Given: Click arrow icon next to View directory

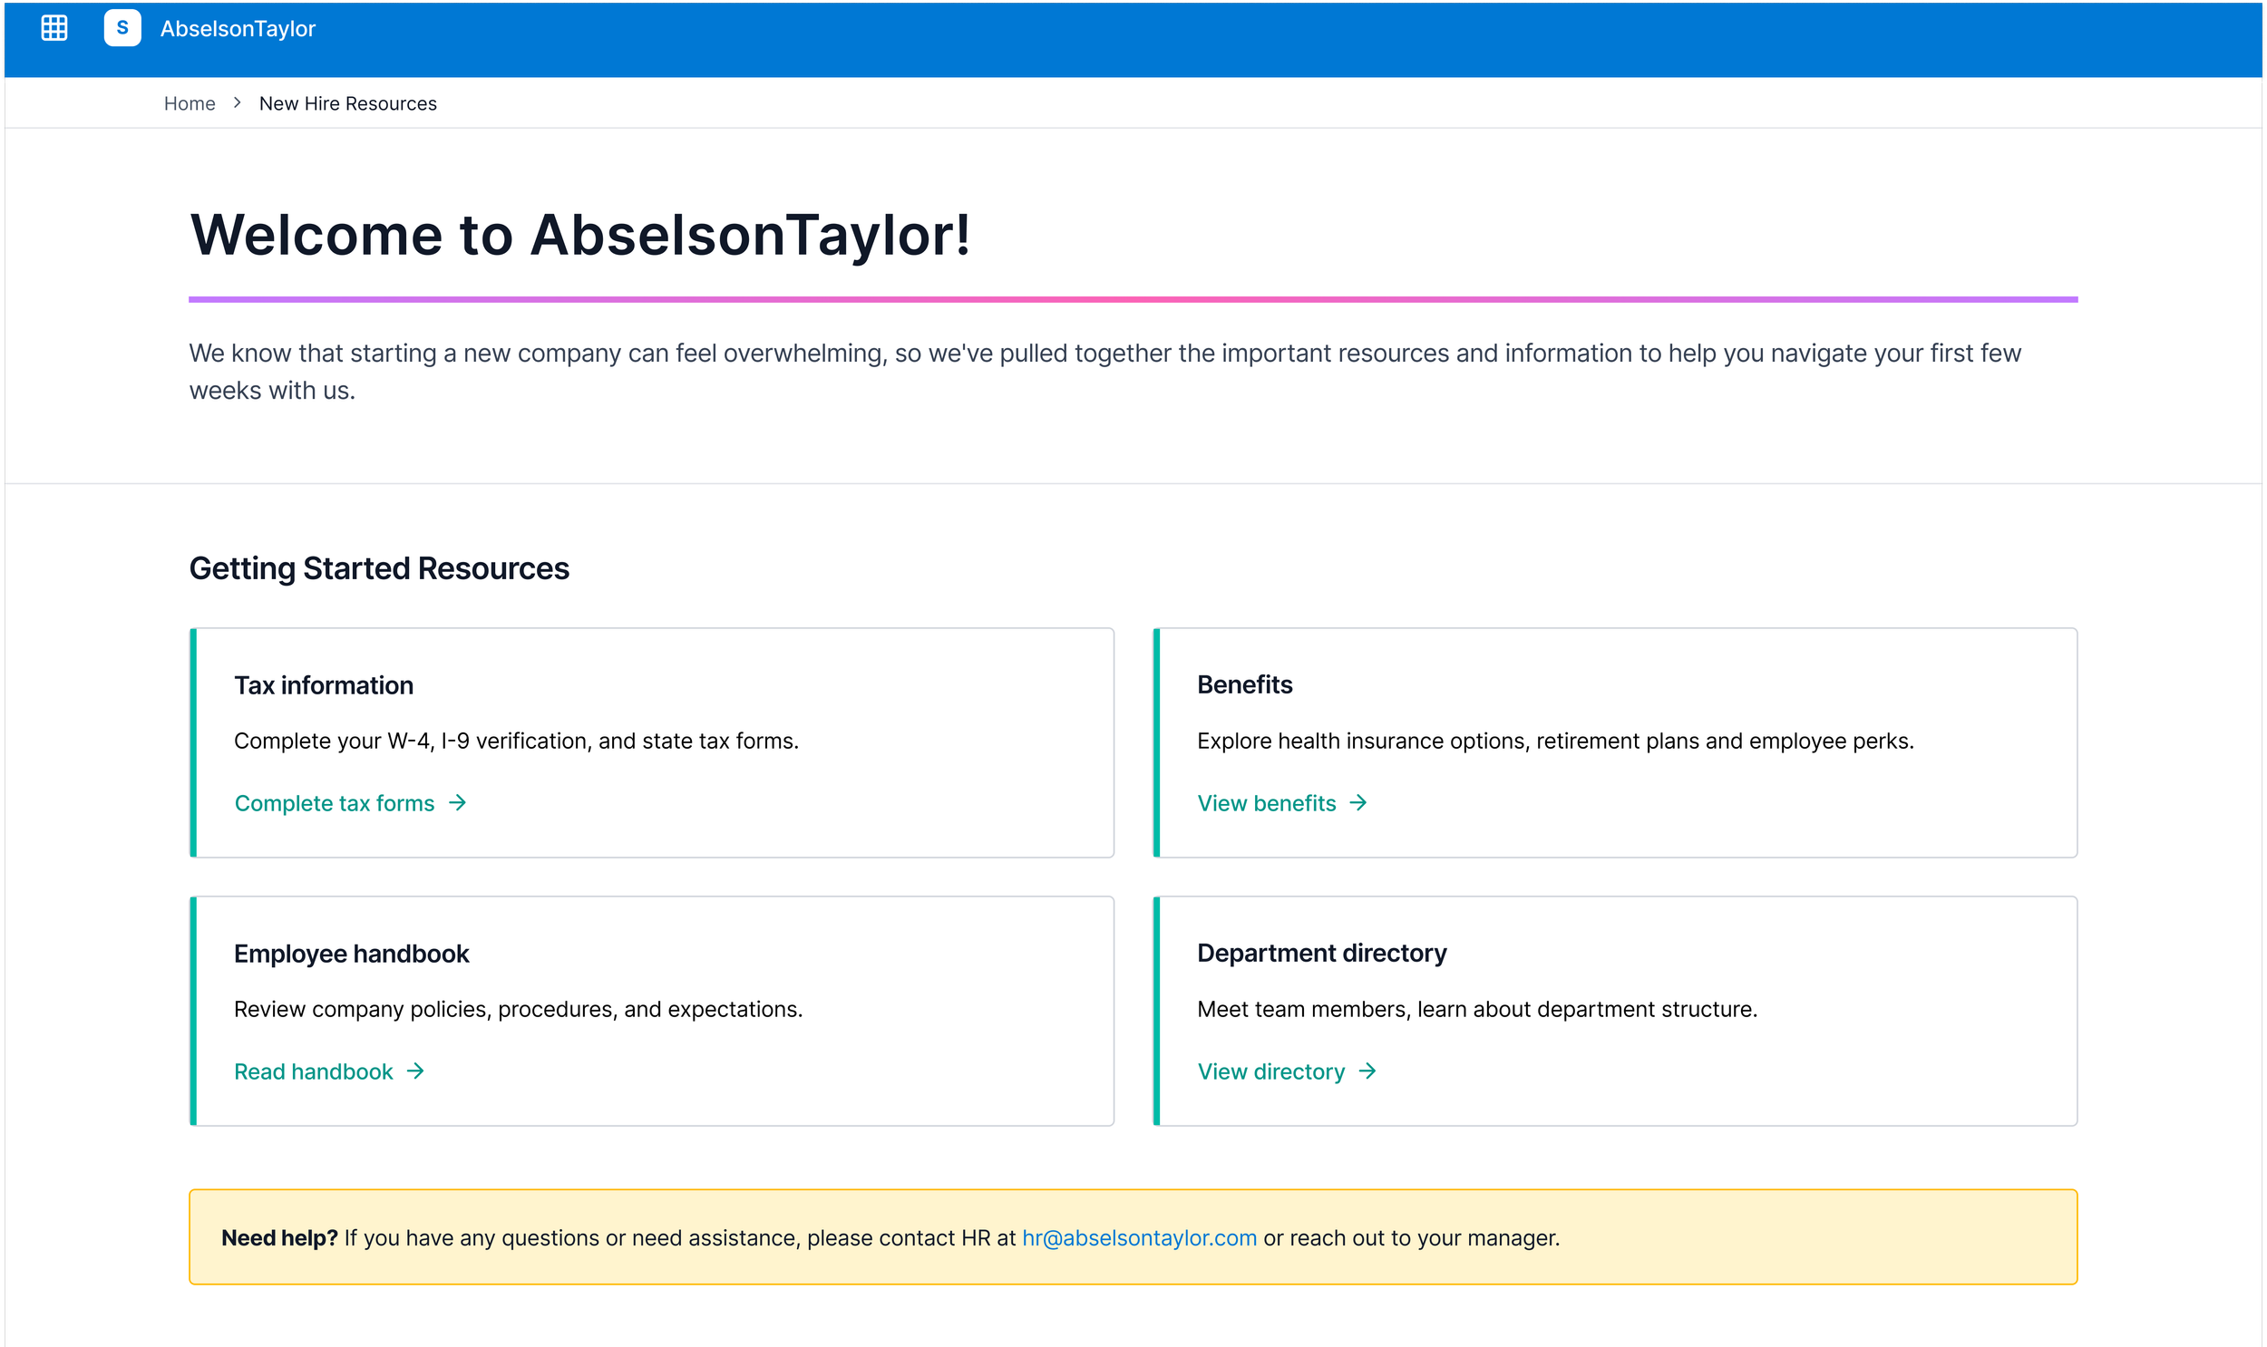Looking at the screenshot, I should point(1367,1071).
